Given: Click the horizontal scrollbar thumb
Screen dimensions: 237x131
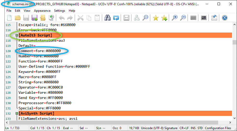Looking at the screenshot, I should coord(114,122).
